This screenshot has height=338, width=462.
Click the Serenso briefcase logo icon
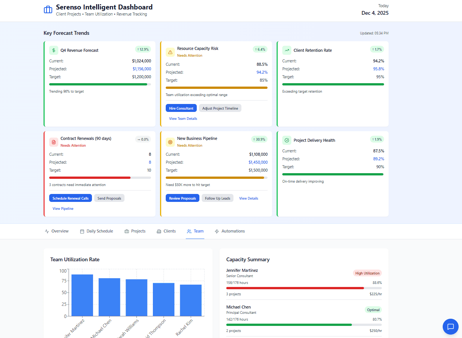tap(48, 9)
